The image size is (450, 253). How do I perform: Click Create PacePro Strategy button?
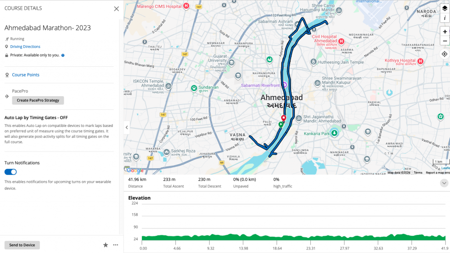(x=38, y=101)
